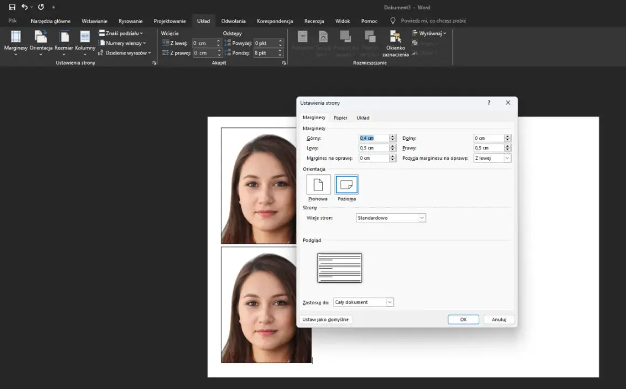Launch Akapit dialog launcher
The image size is (626, 389).
pos(284,63)
